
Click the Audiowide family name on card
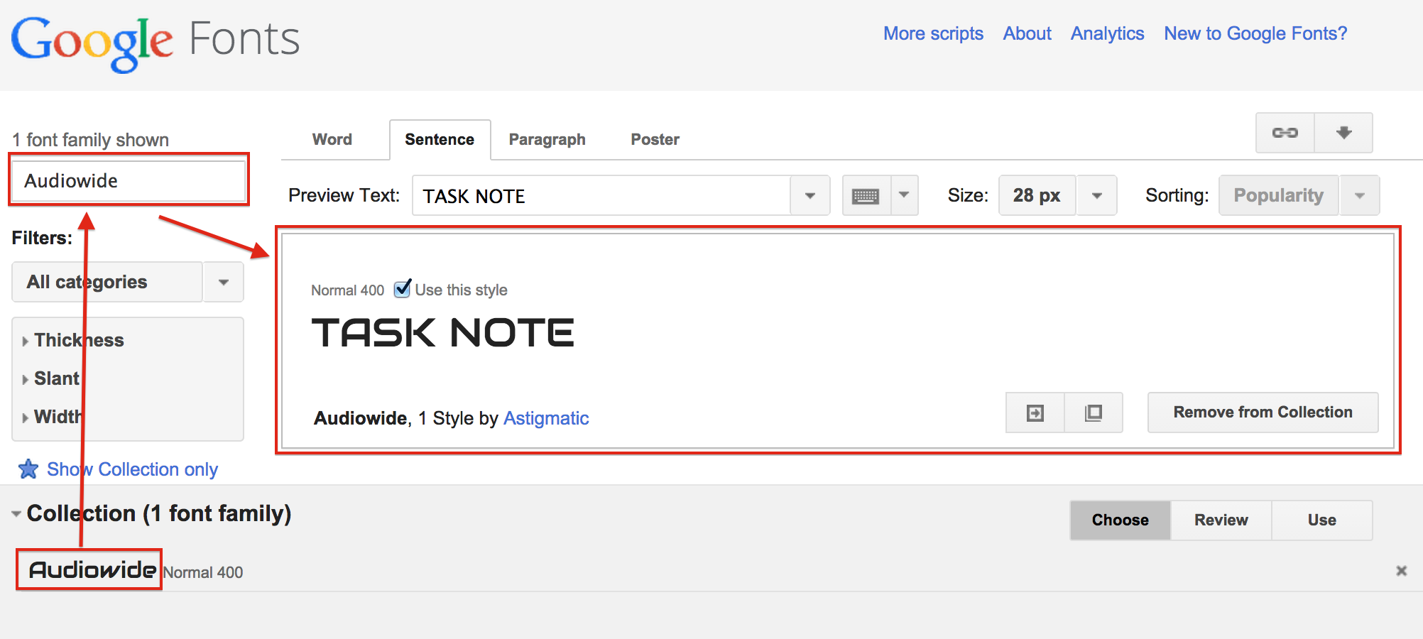(x=361, y=418)
